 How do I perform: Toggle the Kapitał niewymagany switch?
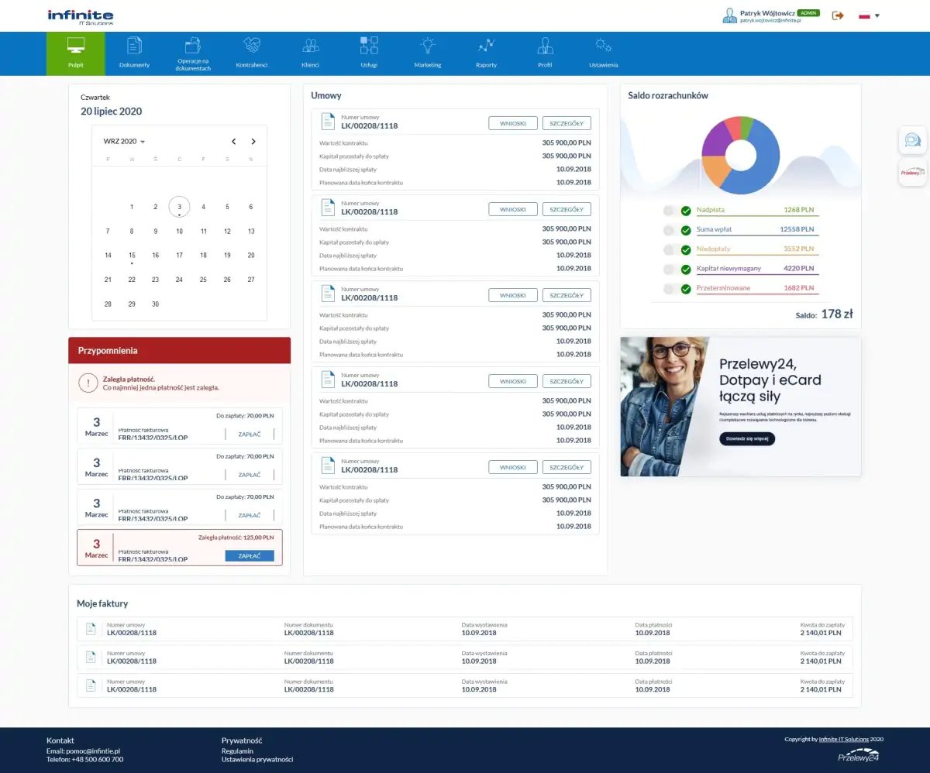click(x=677, y=269)
